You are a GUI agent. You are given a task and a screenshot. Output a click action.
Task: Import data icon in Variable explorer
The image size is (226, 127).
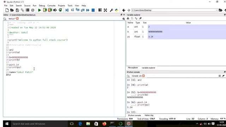tap(128, 18)
